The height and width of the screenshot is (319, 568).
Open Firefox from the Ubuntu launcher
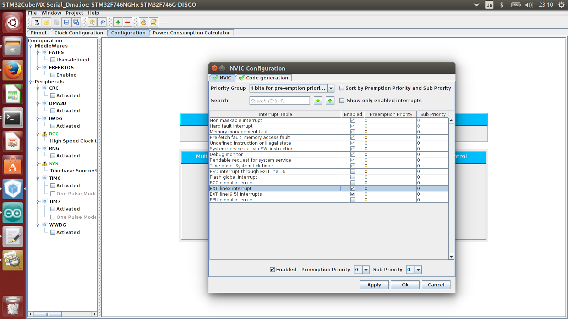coord(13,70)
